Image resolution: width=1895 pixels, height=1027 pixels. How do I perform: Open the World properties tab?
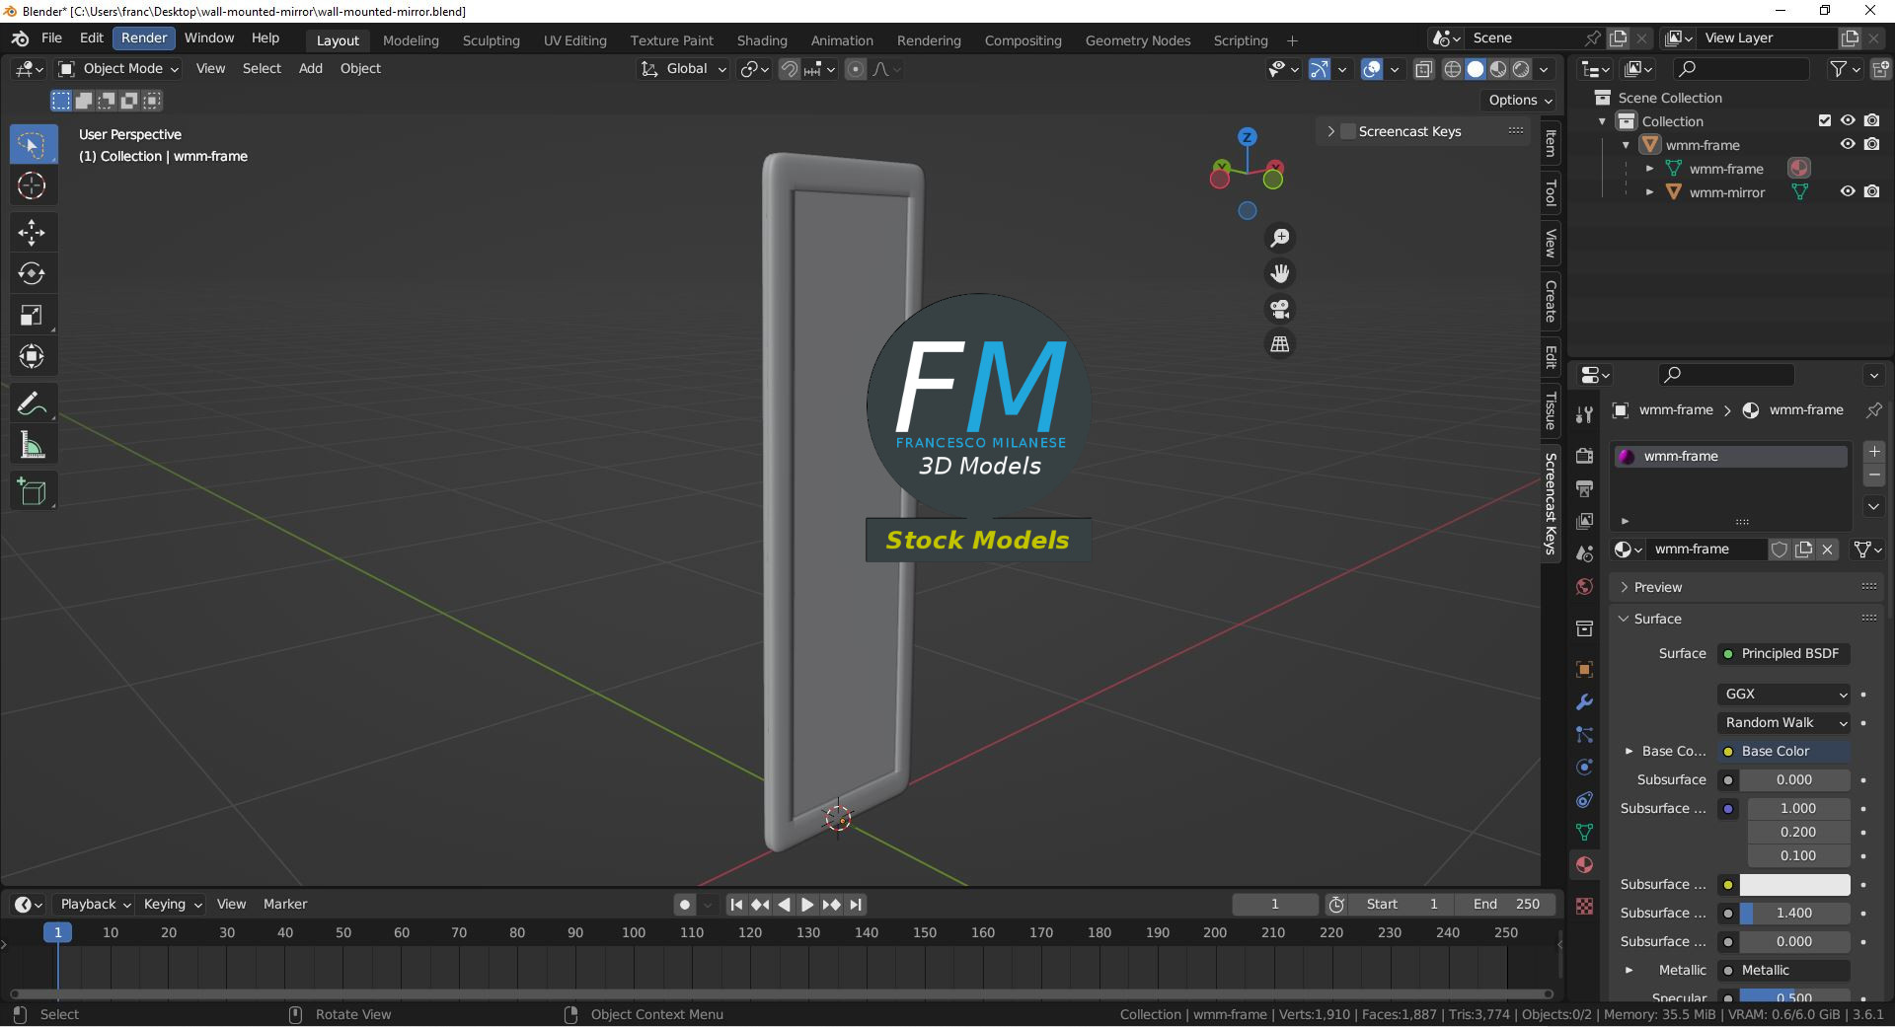pos(1584,587)
